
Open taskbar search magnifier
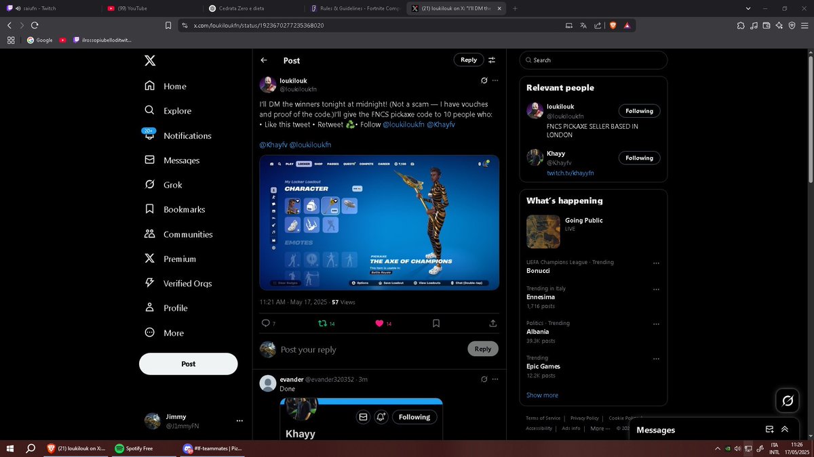tap(31, 448)
